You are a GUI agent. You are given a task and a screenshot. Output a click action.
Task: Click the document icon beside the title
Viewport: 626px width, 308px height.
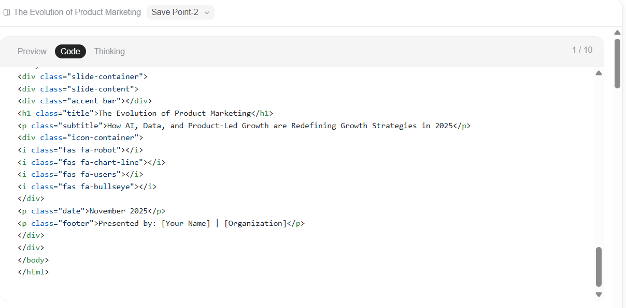coord(6,12)
